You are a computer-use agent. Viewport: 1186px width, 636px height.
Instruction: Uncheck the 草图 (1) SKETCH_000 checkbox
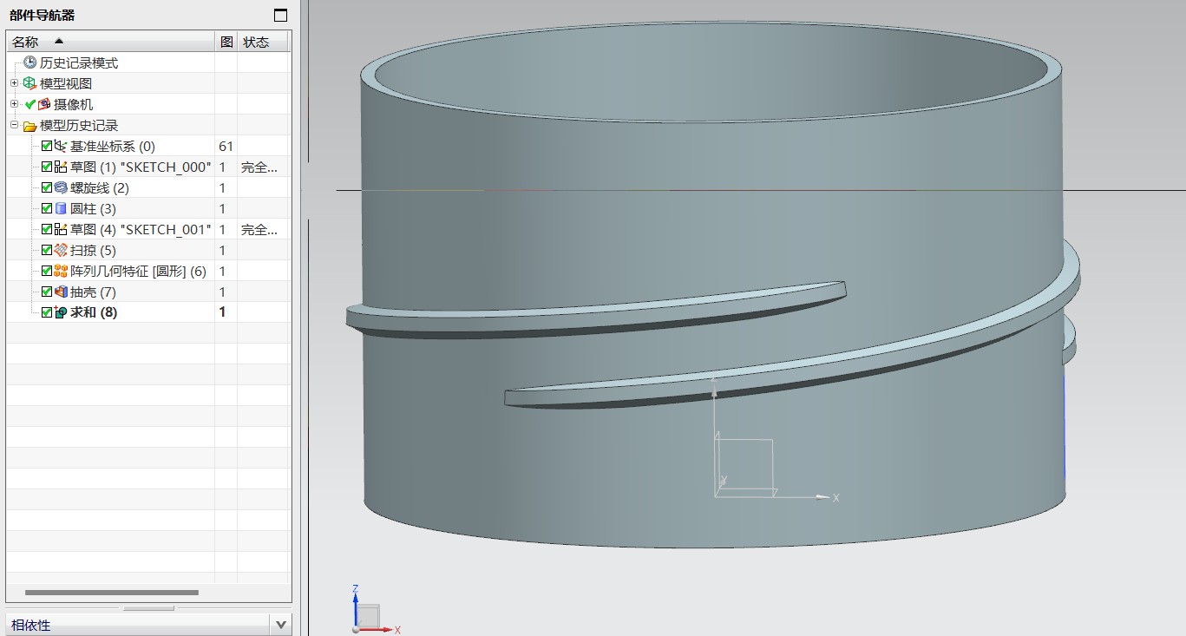click(x=47, y=167)
